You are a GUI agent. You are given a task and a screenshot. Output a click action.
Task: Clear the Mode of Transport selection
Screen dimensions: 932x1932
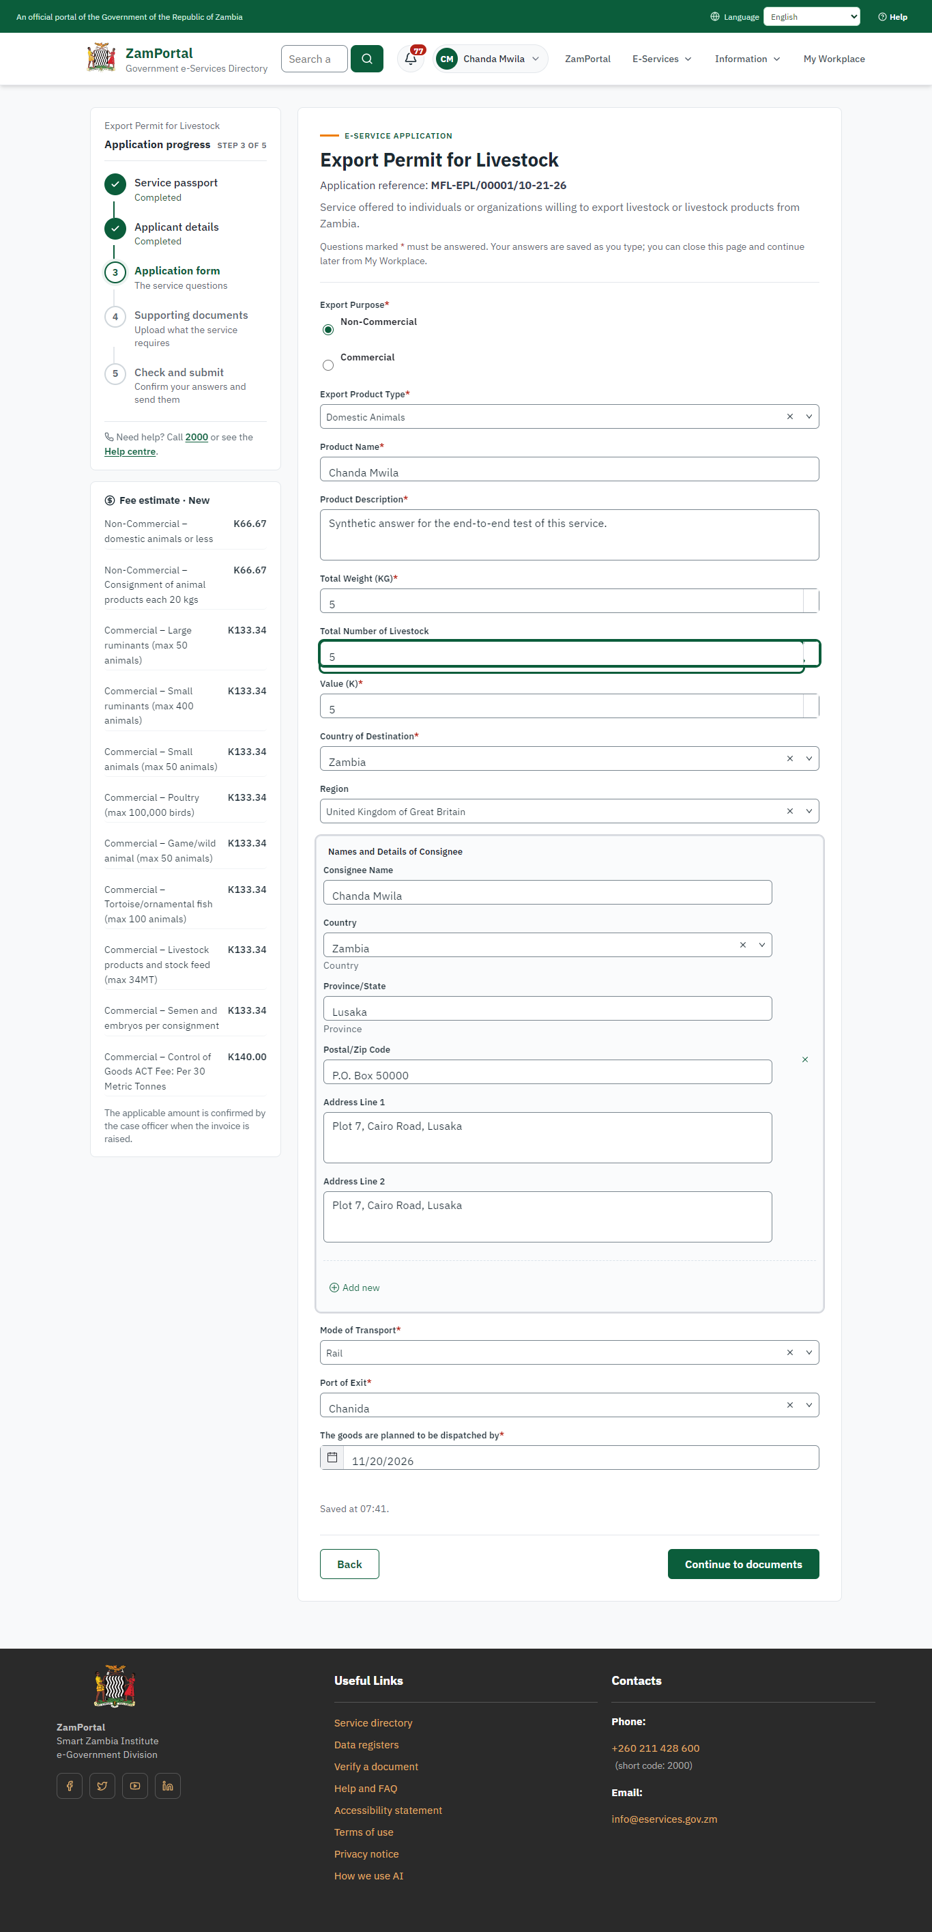tap(789, 1352)
